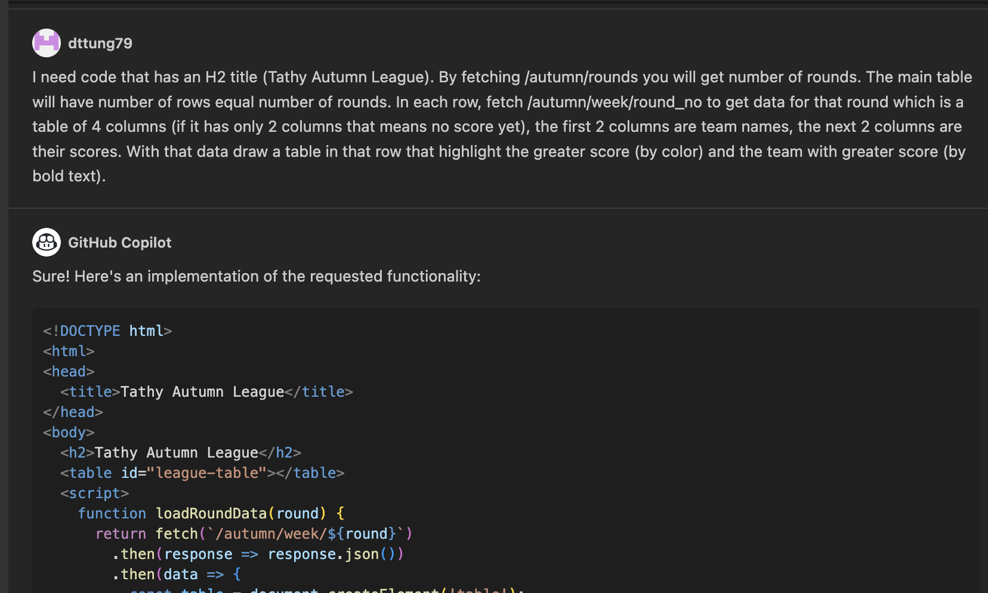Click the opening html tag line
The width and height of the screenshot is (988, 593).
coord(69,351)
